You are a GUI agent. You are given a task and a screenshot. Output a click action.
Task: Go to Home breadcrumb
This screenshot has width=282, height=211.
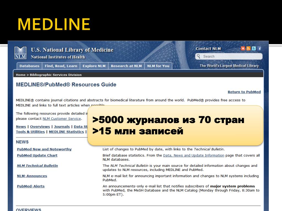(21, 75)
